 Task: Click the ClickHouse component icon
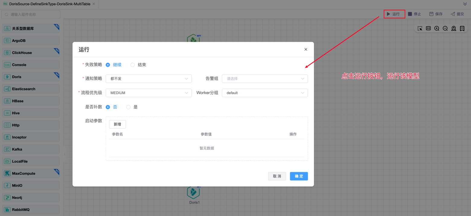click(x=7, y=53)
